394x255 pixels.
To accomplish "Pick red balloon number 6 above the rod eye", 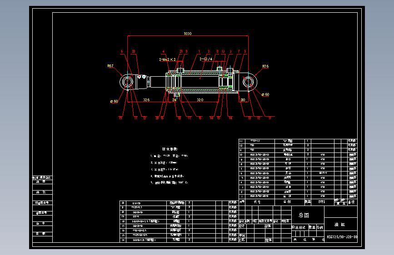I will (x=122, y=51).
